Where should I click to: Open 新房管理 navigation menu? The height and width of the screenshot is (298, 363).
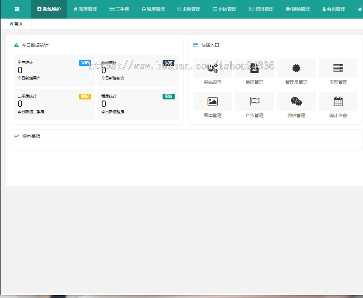(x=85, y=9)
